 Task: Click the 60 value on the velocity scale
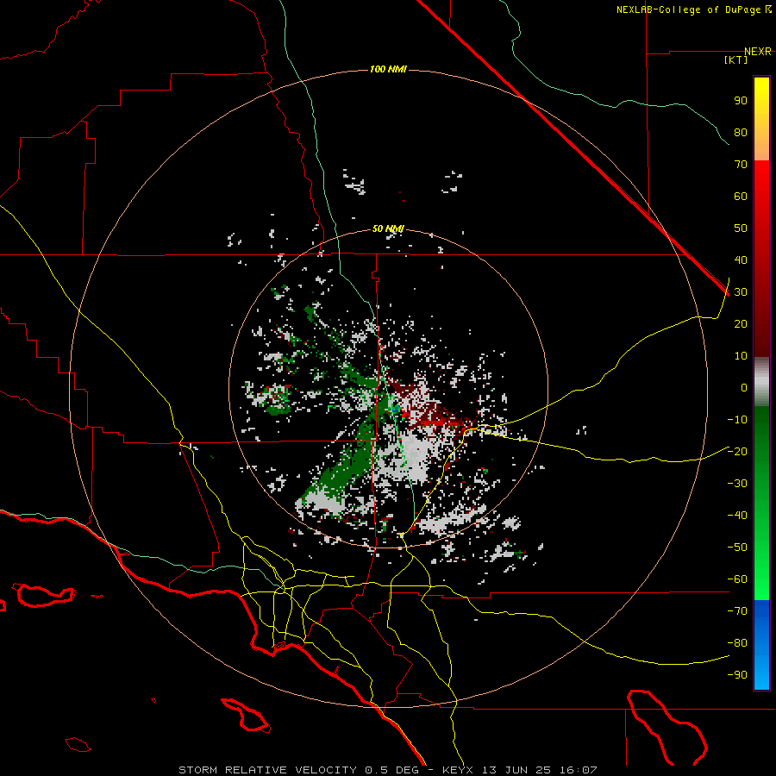coord(741,197)
